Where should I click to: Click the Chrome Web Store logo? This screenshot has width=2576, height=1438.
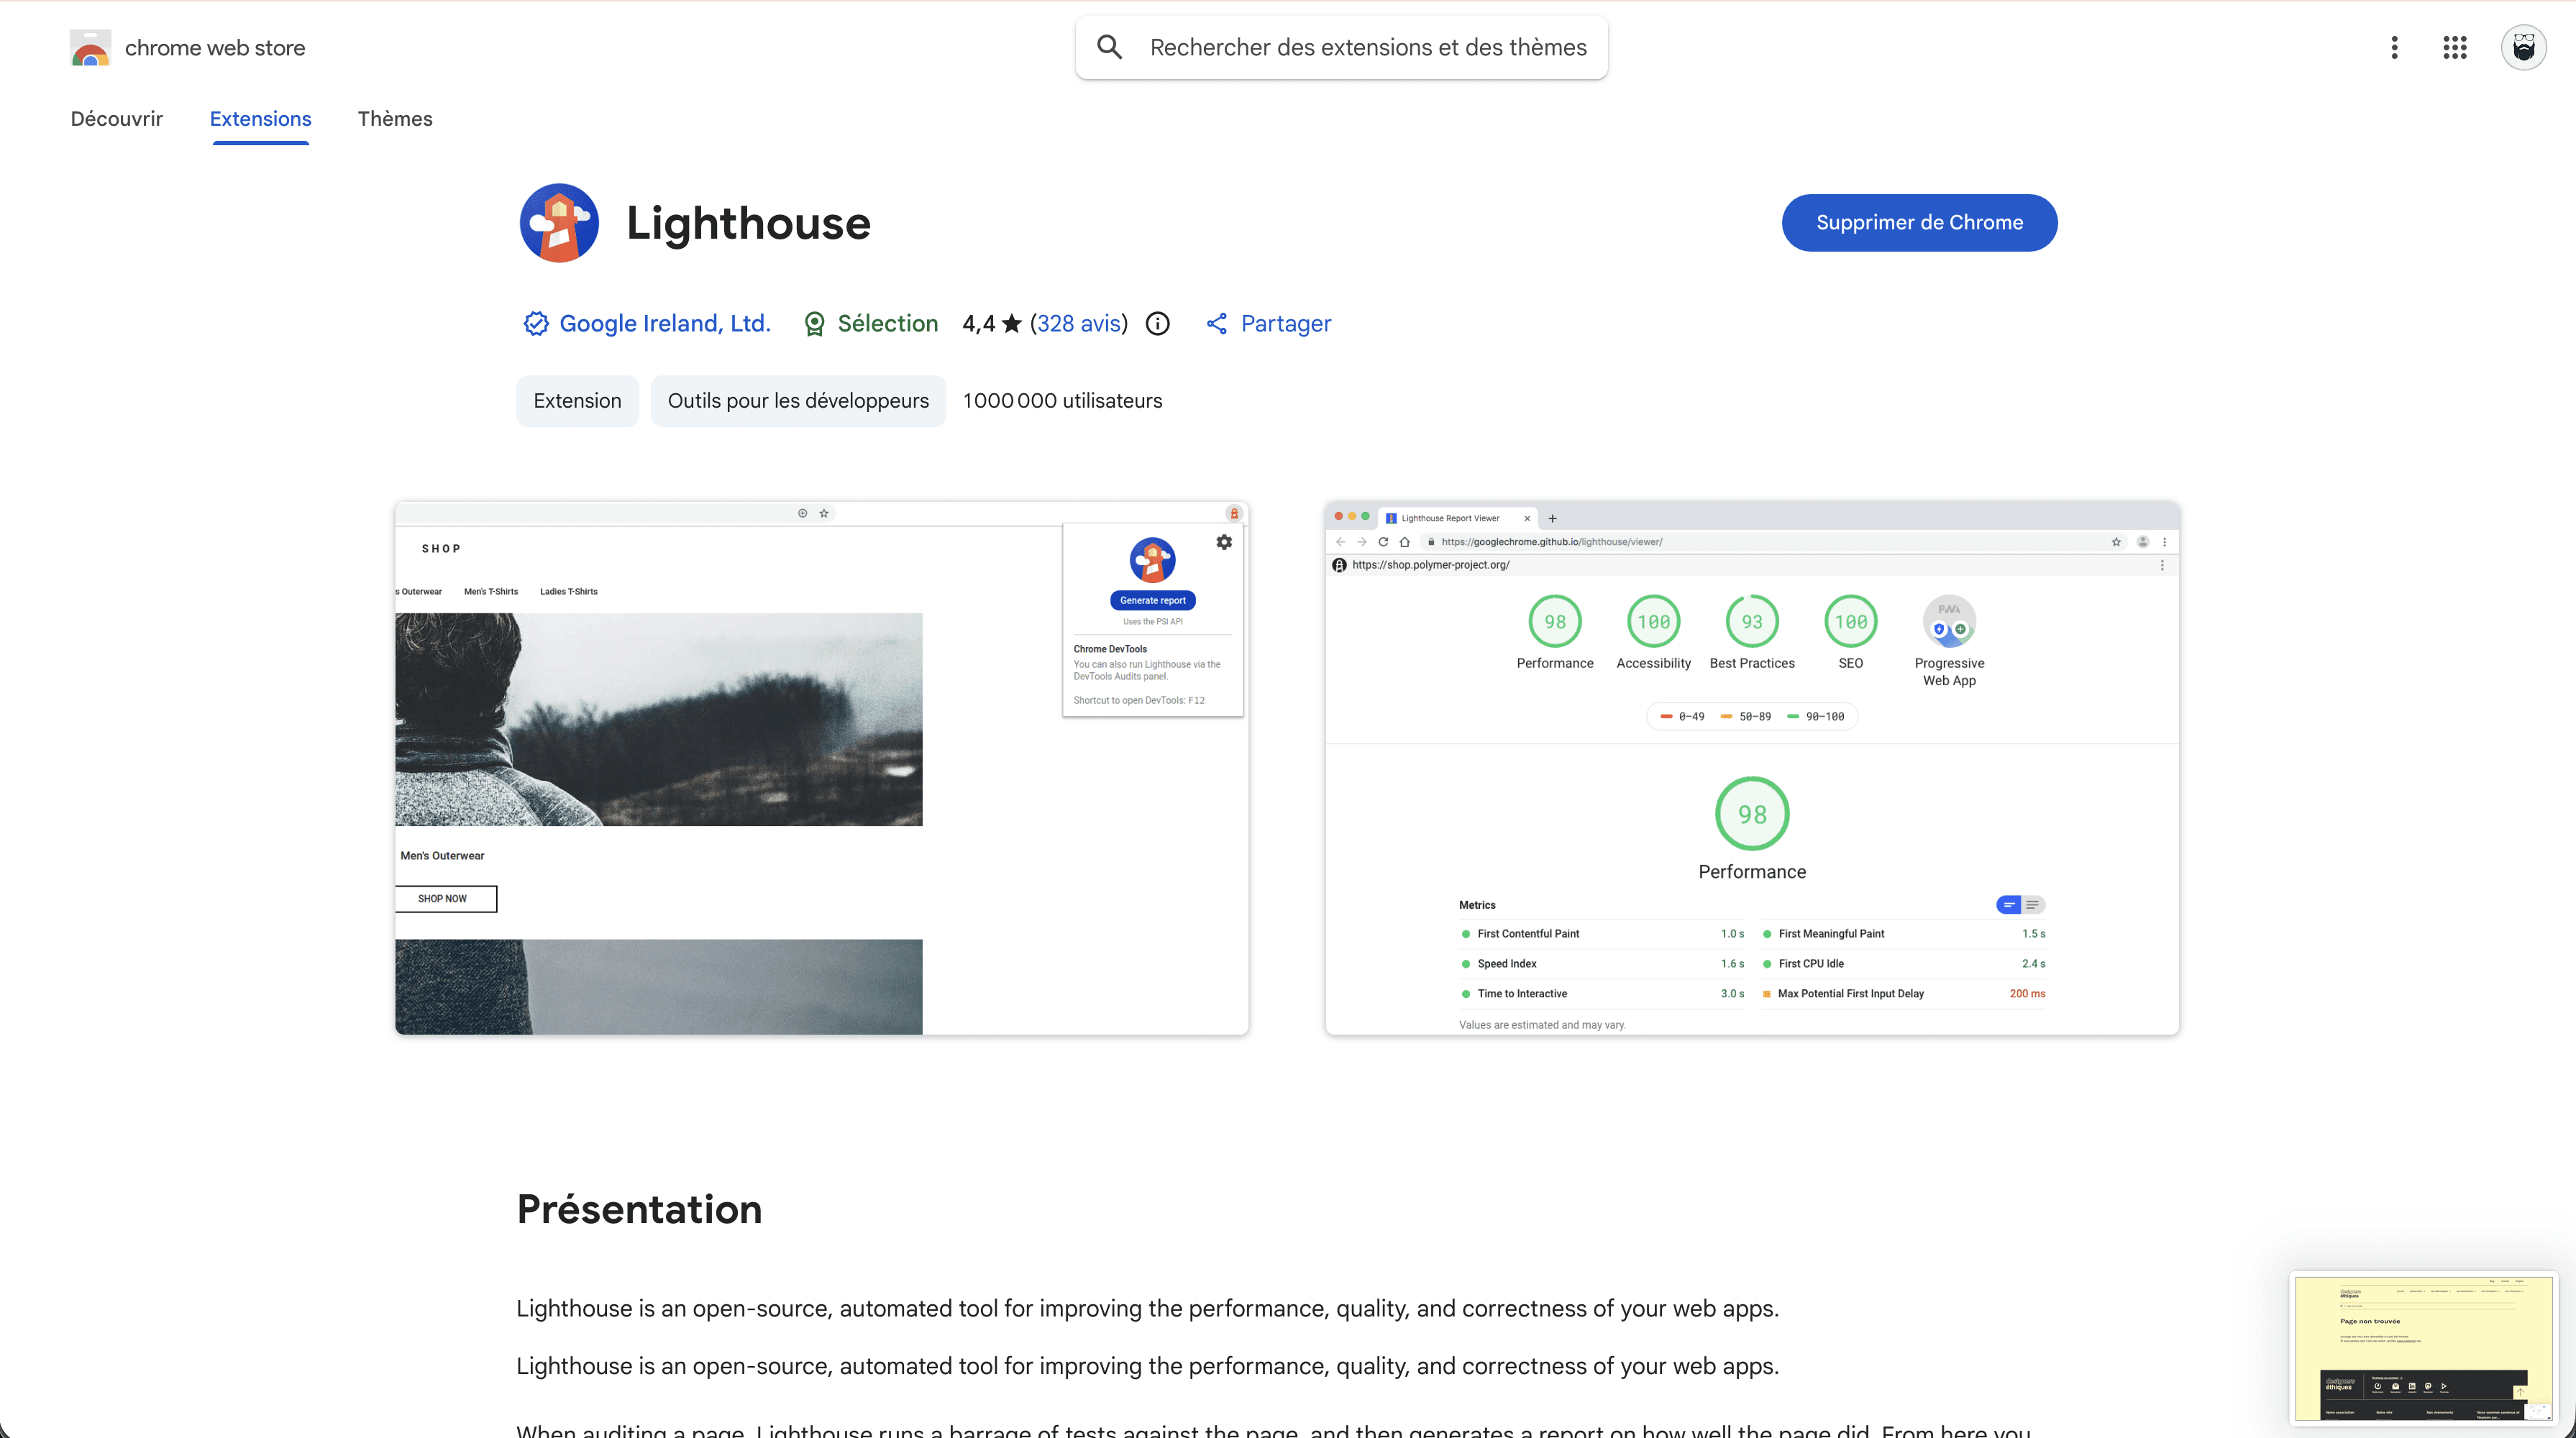click(x=90, y=47)
